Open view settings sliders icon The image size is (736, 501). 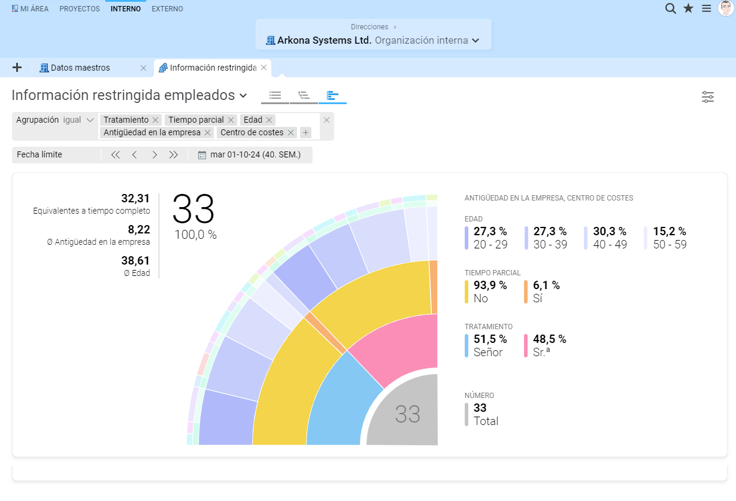[708, 97]
